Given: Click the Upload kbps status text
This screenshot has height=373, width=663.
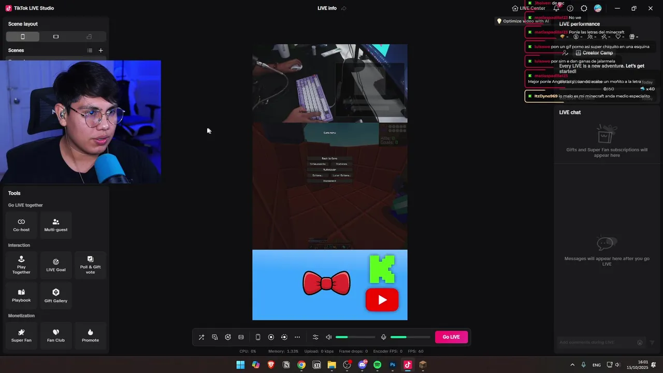Looking at the screenshot, I should coord(319,351).
